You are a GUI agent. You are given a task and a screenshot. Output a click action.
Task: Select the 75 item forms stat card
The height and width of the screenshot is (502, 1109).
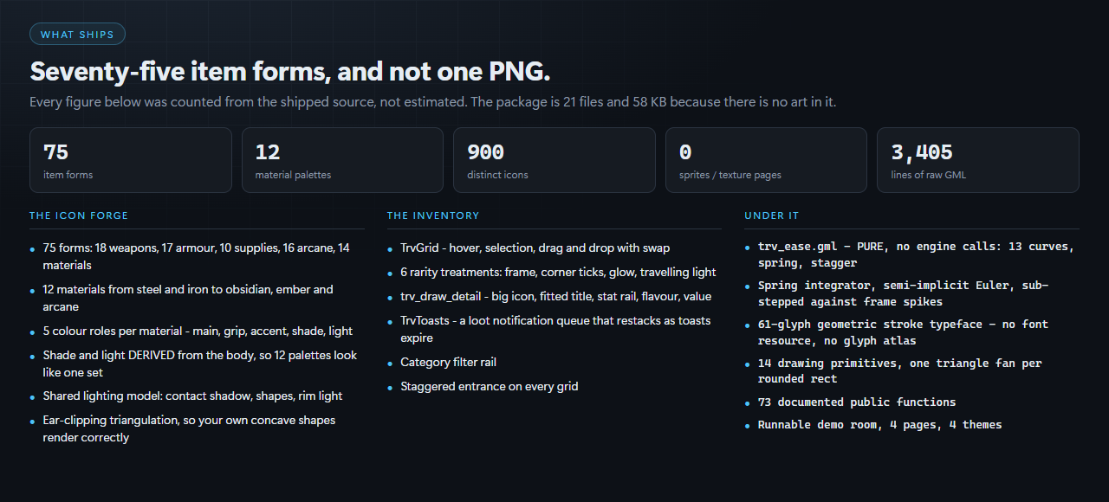tap(131, 160)
